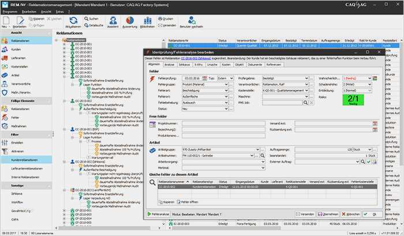This screenshot has width=404, height=236.
Task: Expand the Wahrscheinlichkeit dropdown
Action: [x=371, y=77]
